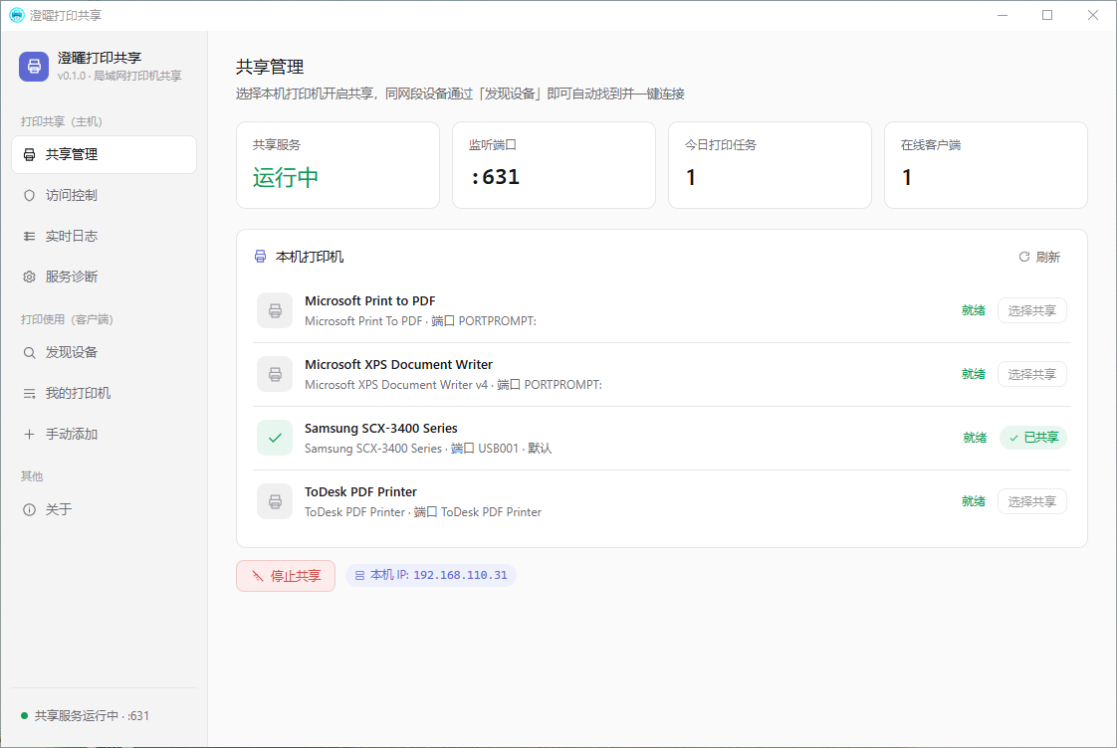Click the ToDesk PDF Printer icon
This screenshot has width=1117, height=748.
(x=275, y=501)
